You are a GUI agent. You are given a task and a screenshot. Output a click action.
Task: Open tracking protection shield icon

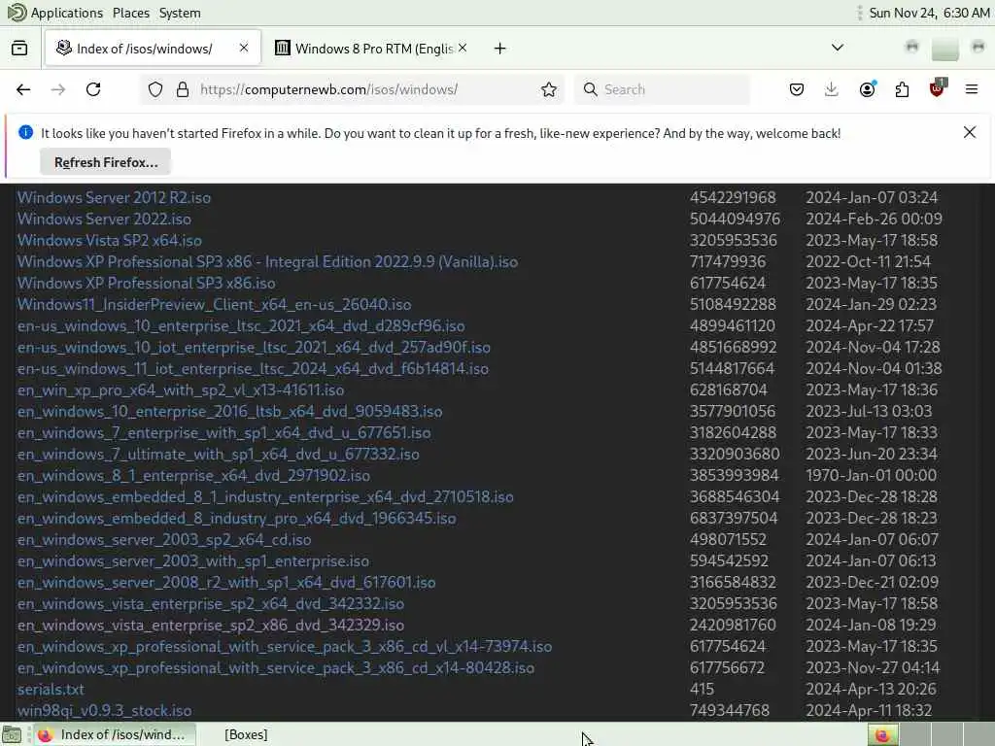pyautogui.click(x=155, y=89)
